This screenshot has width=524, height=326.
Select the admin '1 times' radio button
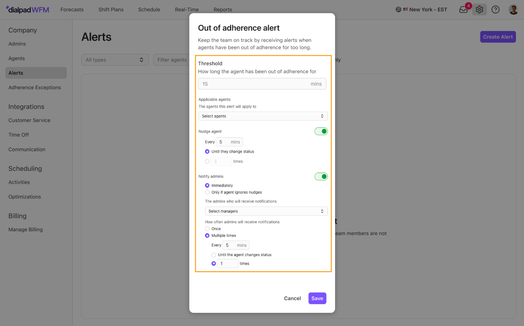pyautogui.click(x=214, y=264)
